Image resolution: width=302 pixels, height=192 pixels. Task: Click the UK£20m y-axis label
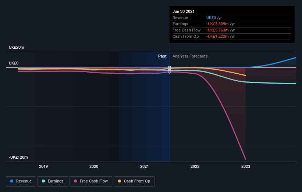pyautogui.click(x=17, y=47)
